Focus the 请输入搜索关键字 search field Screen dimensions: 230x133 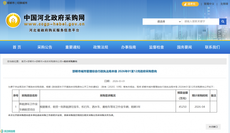click(x=200, y=22)
